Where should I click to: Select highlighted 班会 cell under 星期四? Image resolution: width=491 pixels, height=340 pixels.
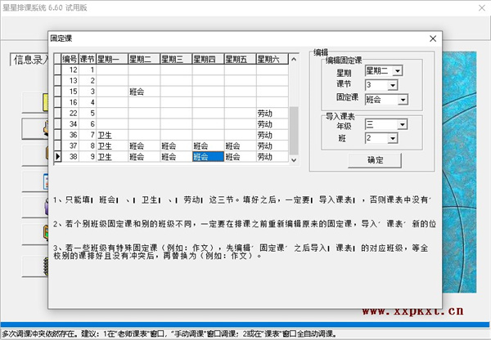click(207, 156)
